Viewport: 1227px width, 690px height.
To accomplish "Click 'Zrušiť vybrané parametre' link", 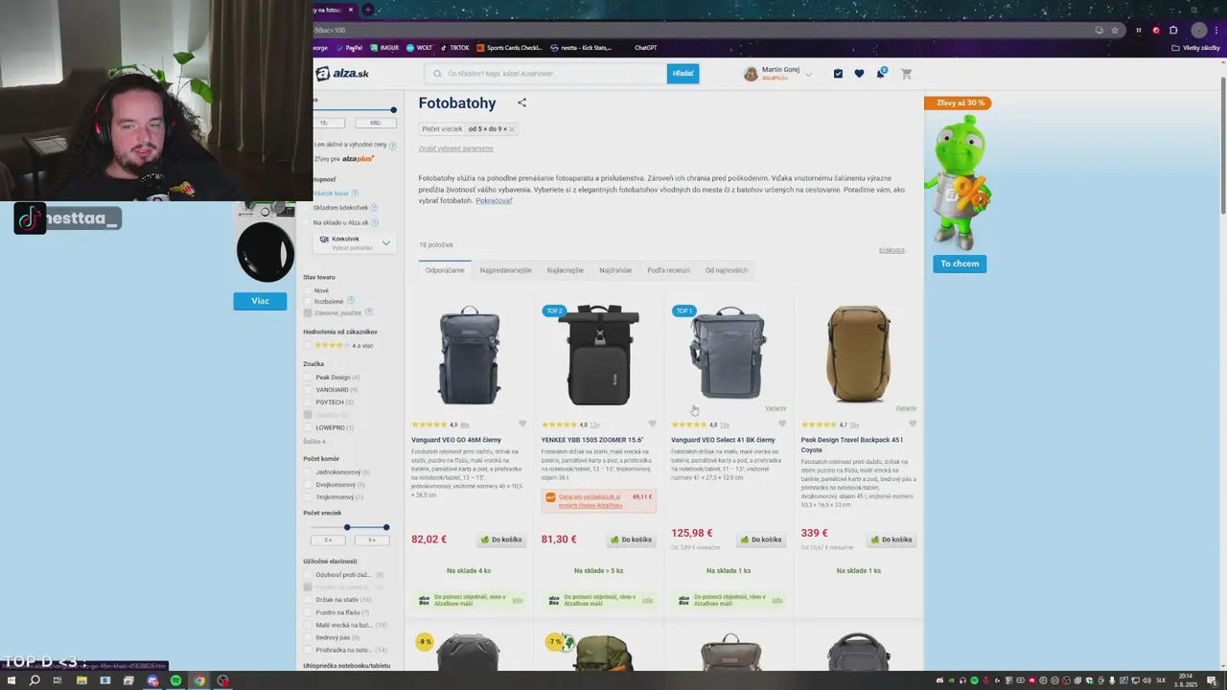I will click(455, 149).
